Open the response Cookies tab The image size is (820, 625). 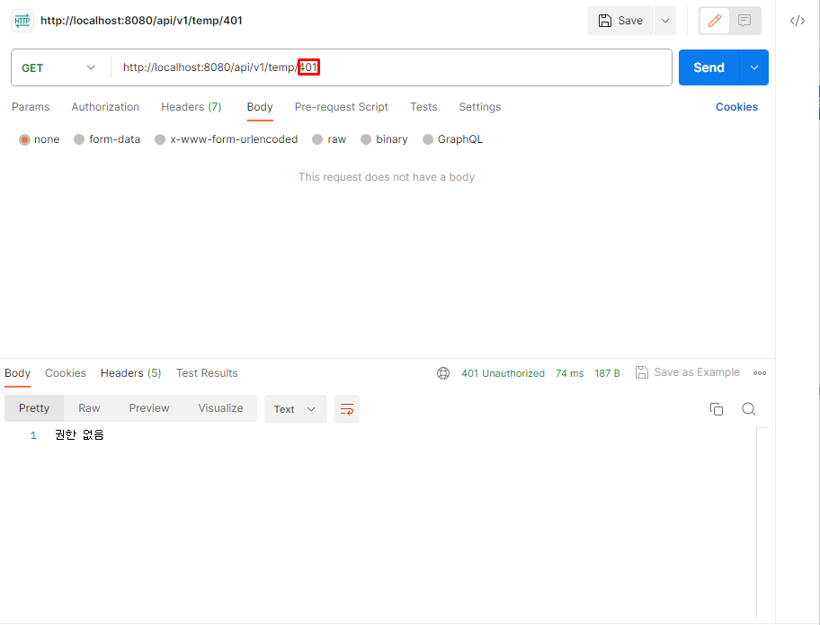point(66,373)
